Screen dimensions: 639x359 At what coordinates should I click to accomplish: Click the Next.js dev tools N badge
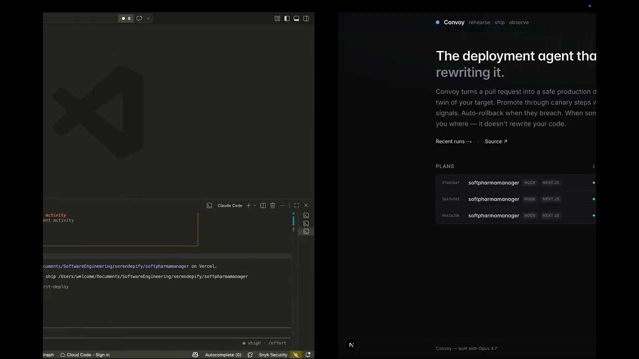tap(351, 345)
